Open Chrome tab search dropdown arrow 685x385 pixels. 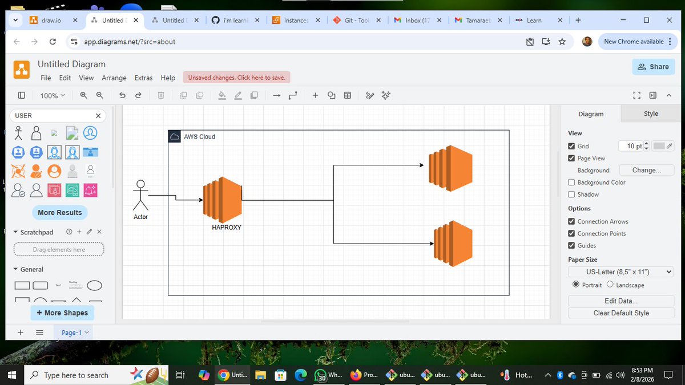tap(16, 20)
